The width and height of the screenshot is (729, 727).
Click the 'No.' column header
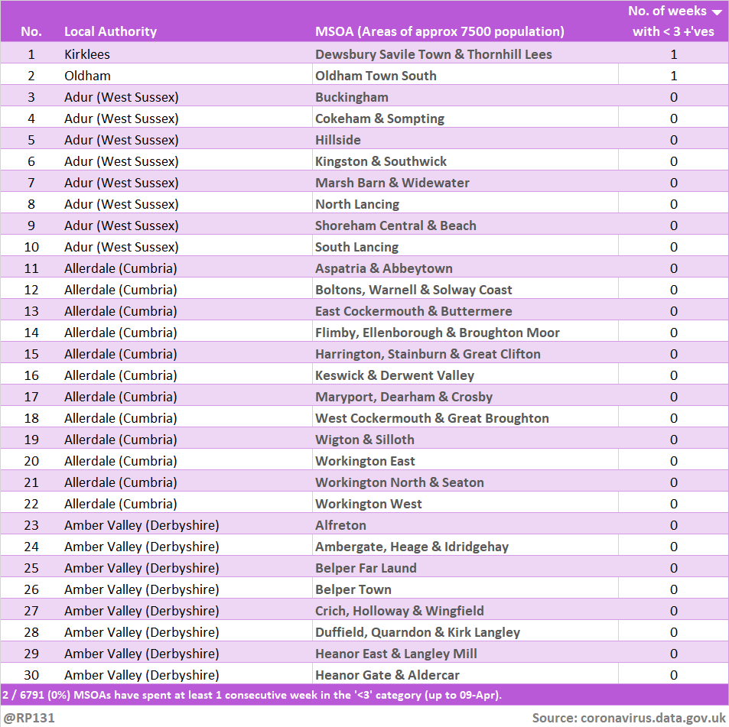(31, 31)
